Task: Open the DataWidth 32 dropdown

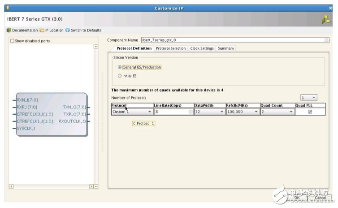Action: point(209,112)
